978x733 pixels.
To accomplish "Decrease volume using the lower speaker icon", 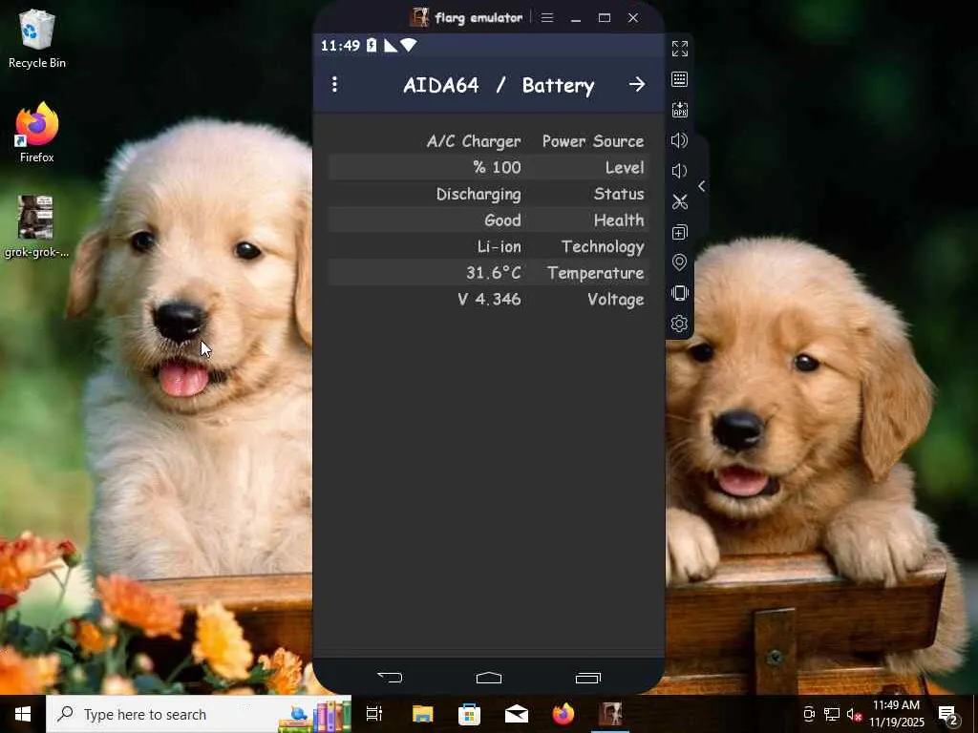I will pyautogui.click(x=679, y=171).
